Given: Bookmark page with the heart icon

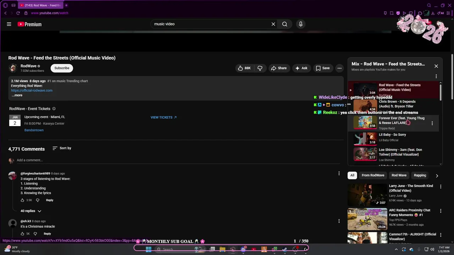Looking at the screenshot, I should click(x=411, y=13).
